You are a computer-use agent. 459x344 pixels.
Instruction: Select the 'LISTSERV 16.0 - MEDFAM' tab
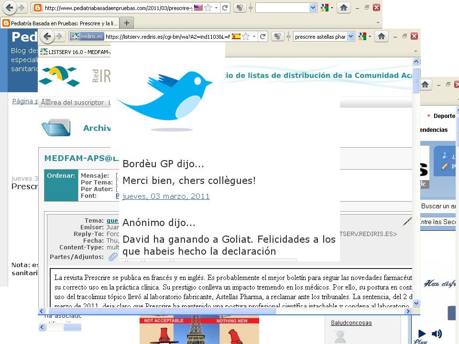pyautogui.click(x=75, y=52)
